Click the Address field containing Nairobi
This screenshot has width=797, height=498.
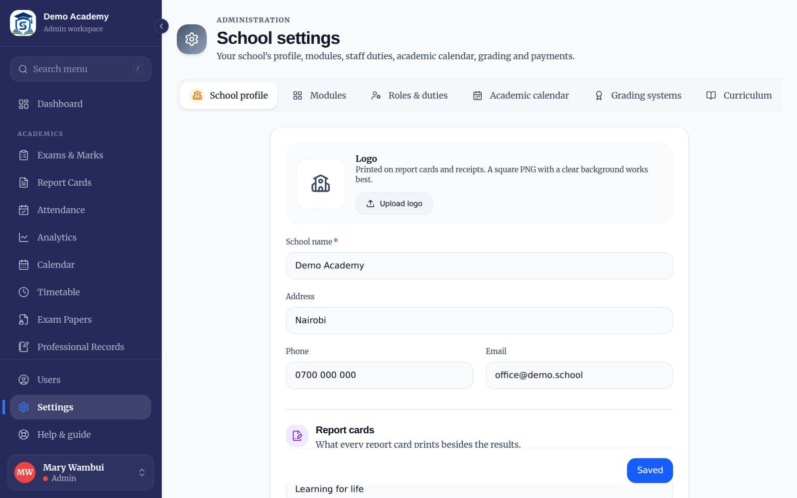pyautogui.click(x=479, y=321)
